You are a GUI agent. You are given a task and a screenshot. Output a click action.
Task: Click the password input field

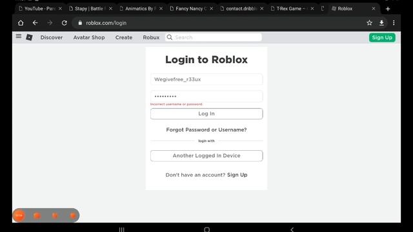coord(206,96)
